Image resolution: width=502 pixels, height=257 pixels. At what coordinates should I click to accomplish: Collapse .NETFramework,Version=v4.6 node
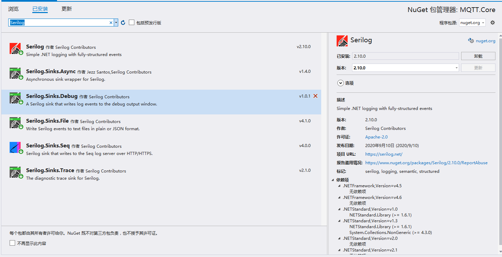tap(339, 197)
